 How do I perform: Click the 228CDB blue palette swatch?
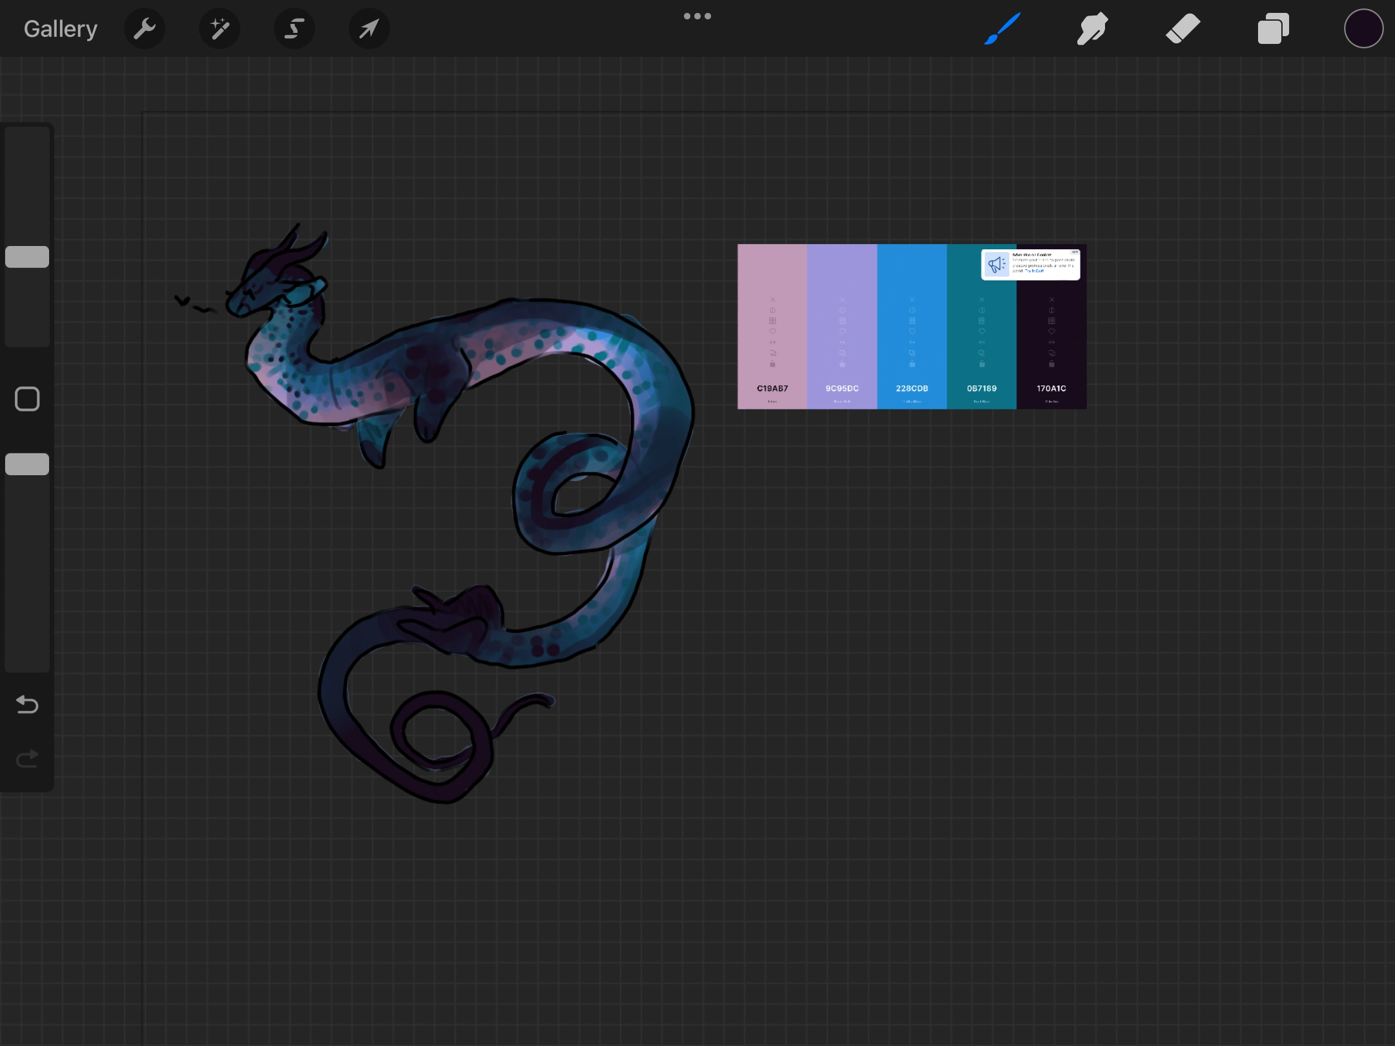click(912, 326)
